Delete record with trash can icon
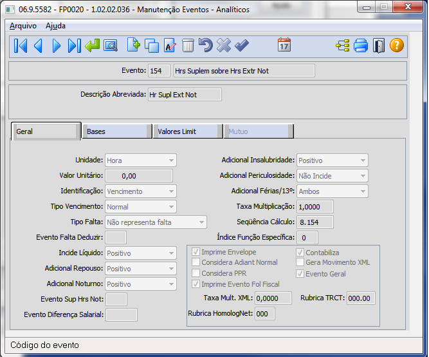Image resolution: width=429 pixels, height=357 pixels. pyautogui.click(x=188, y=46)
